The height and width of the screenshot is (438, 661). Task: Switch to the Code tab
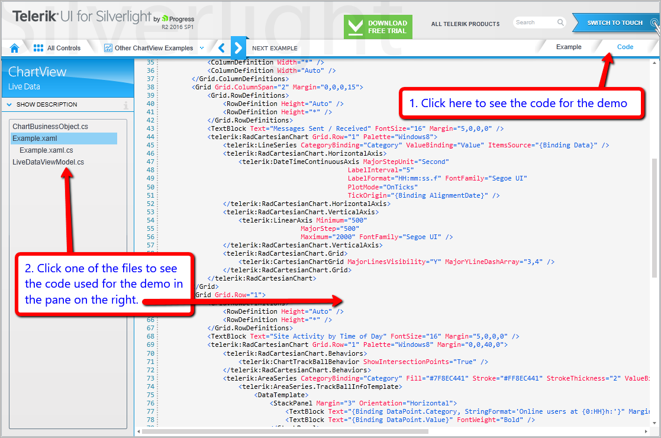625,47
